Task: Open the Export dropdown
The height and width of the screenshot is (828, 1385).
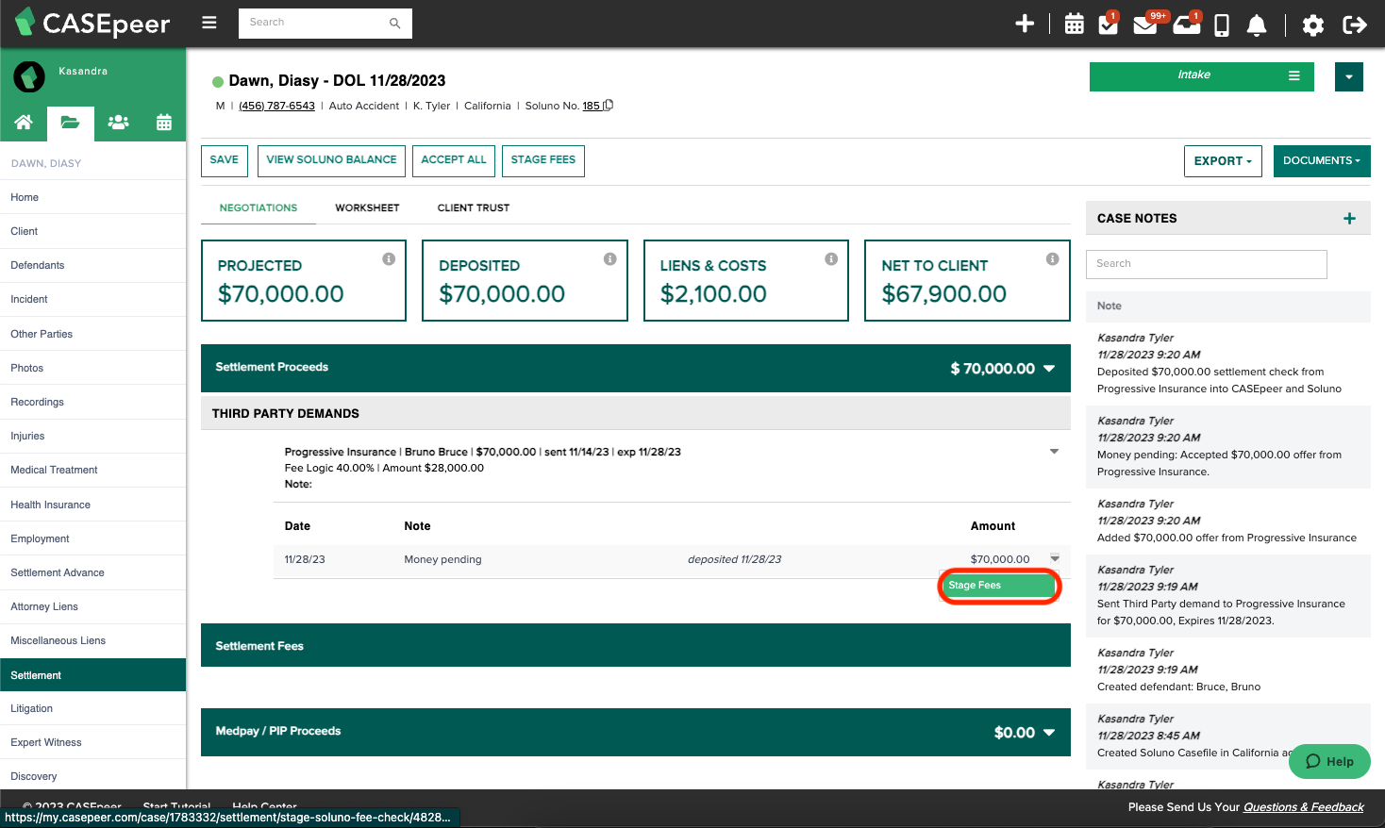Action: 1223,161
